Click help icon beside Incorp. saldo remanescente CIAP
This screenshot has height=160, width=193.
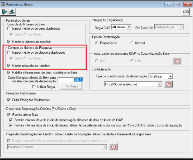click(x=177, y=61)
